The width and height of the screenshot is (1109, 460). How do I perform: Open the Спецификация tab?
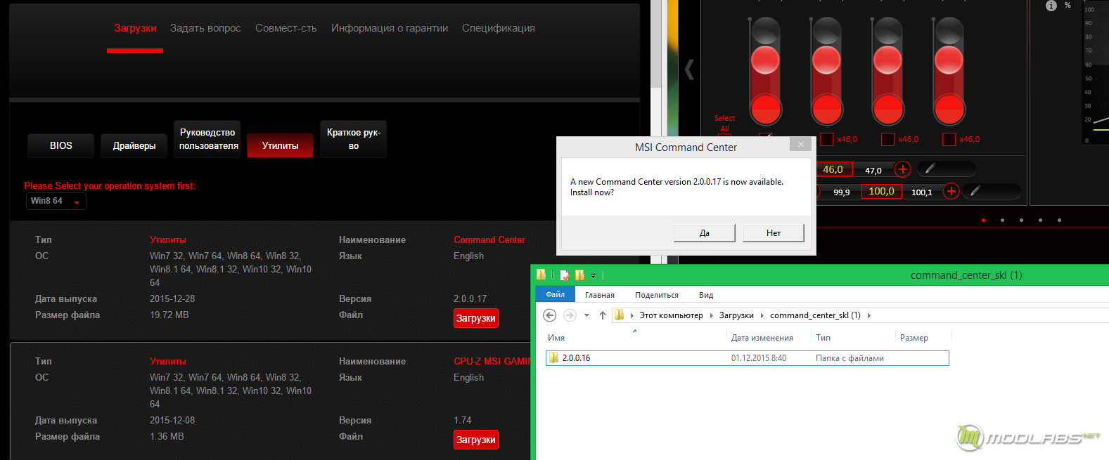499,28
